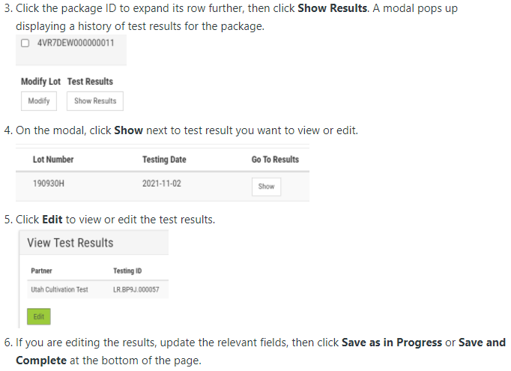Click Show button in Go To Results column
Screen dimensions: 511x371
266,187
